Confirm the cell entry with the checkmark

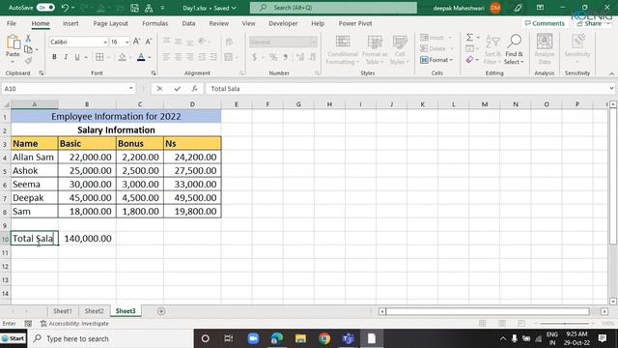tap(178, 88)
